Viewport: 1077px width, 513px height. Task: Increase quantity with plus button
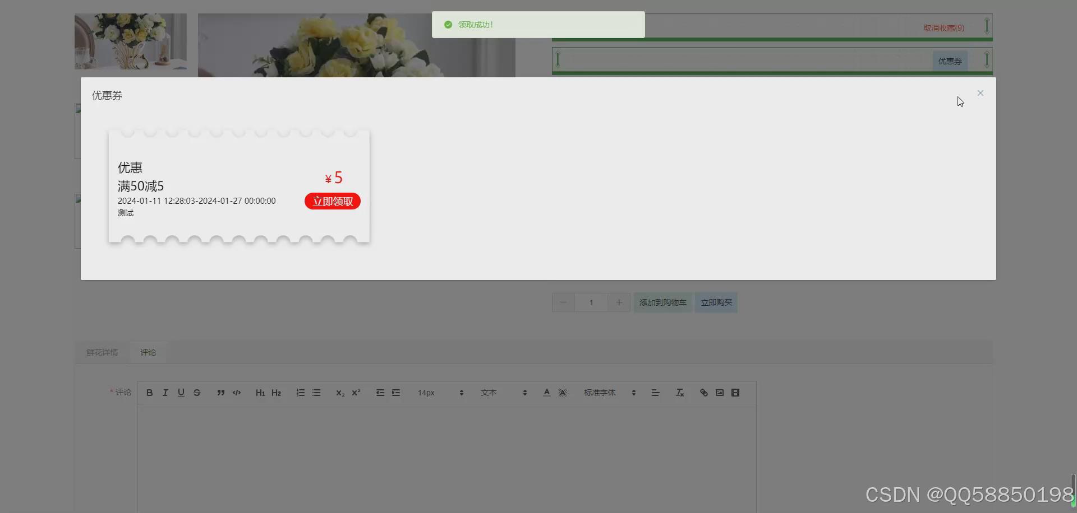[x=619, y=302]
